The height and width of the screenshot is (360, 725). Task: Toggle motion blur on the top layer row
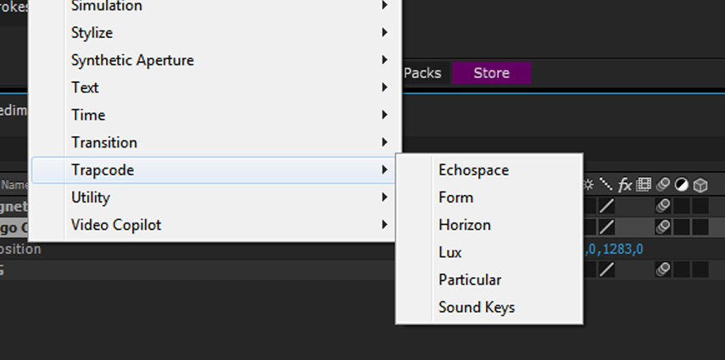coord(663,206)
